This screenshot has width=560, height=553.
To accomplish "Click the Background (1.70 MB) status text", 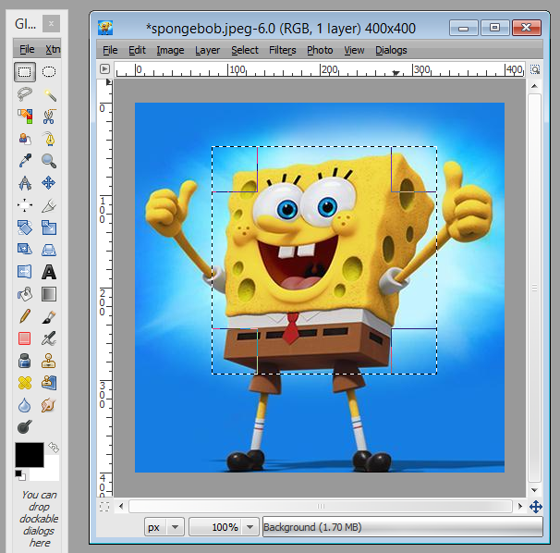I will pyautogui.click(x=312, y=527).
